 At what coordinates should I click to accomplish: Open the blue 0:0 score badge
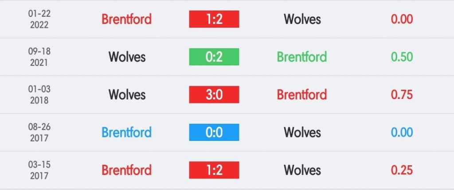point(214,132)
